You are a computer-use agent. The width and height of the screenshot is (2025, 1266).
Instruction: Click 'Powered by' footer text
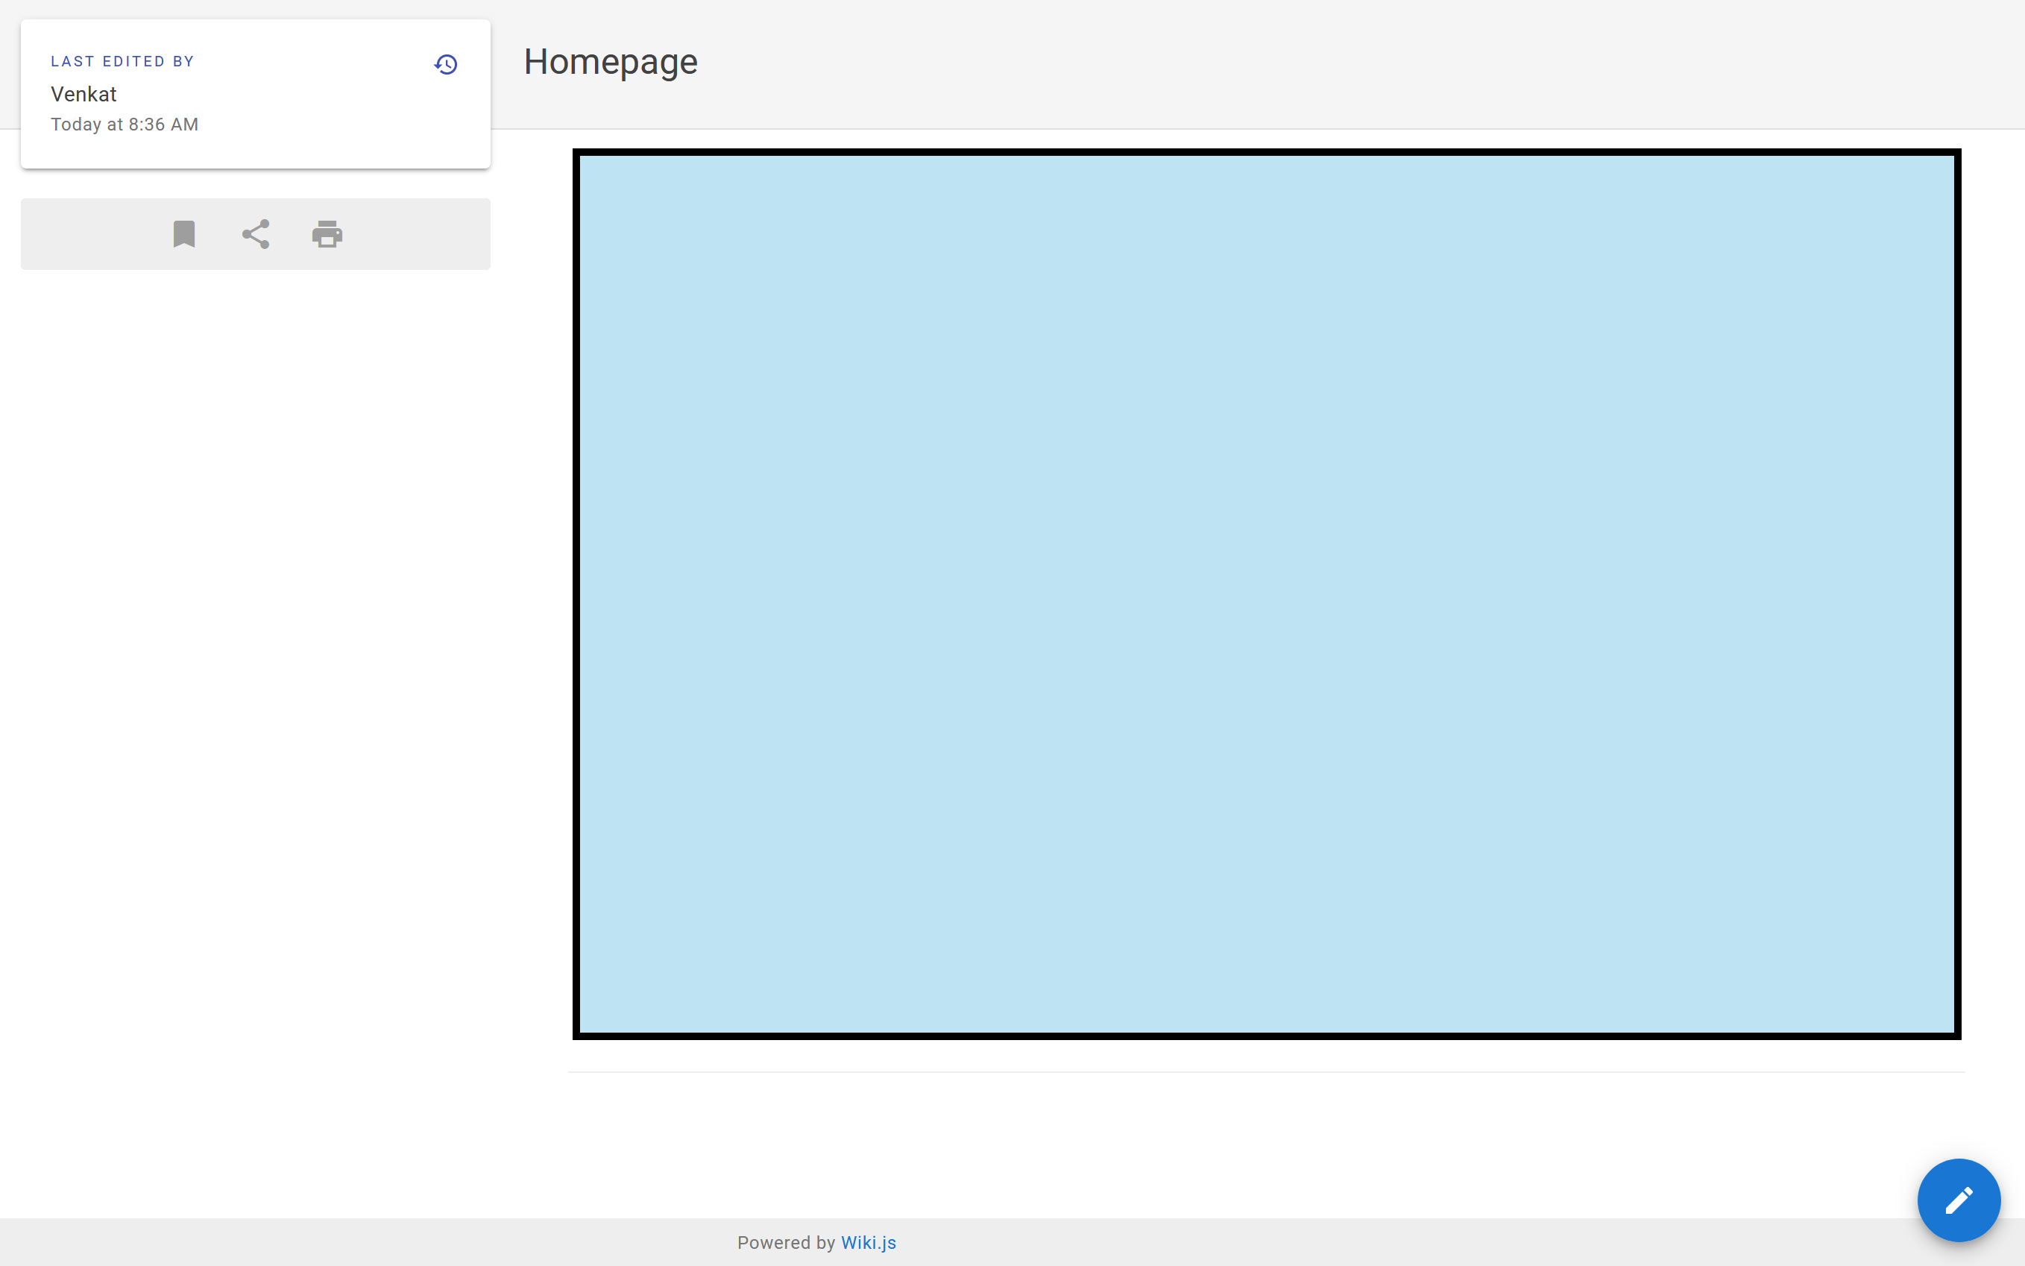[x=786, y=1243]
